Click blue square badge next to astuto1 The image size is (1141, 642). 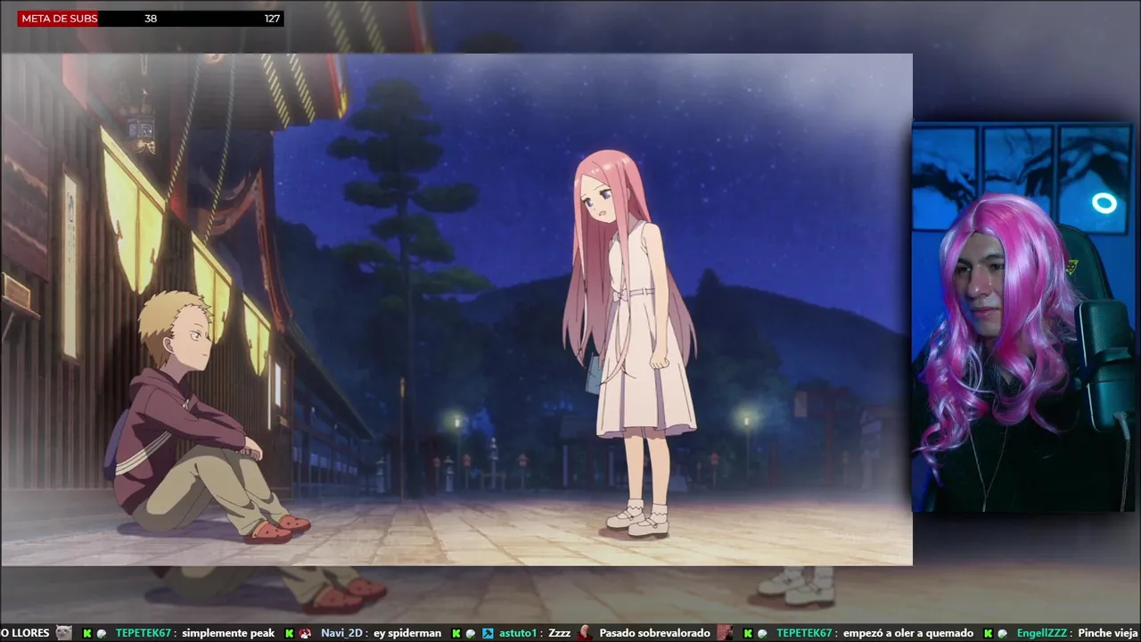point(488,633)
